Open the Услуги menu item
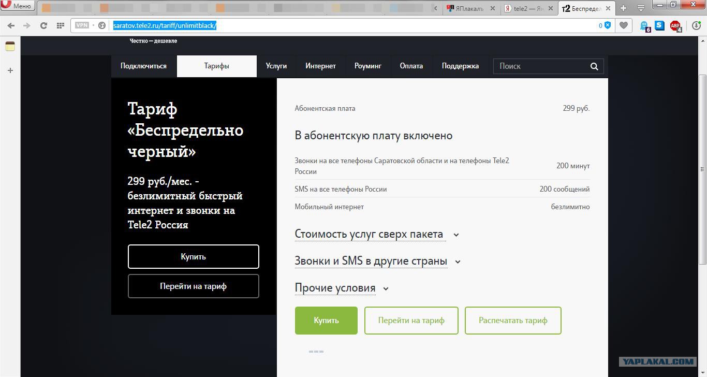Viewport: 707px width, 377px height. 276,66
